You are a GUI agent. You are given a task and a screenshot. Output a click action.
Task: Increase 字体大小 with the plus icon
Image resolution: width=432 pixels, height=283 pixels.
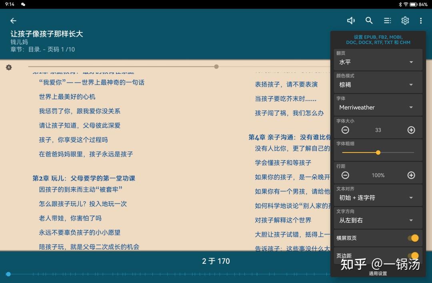pos(411,130)
